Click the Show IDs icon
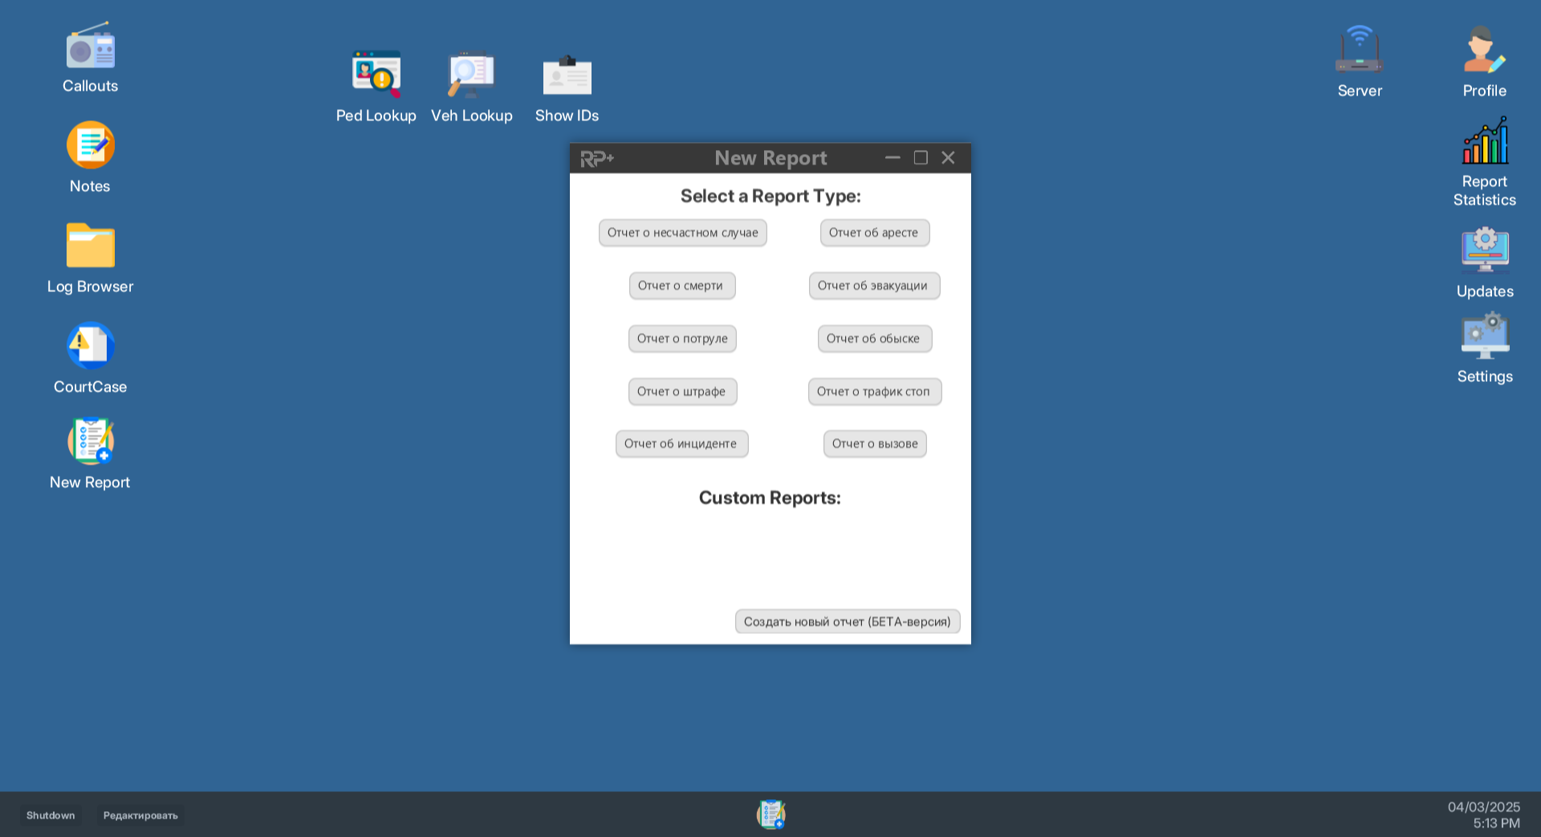This screenshot has width=1541, height=837. tap(567, 75)
